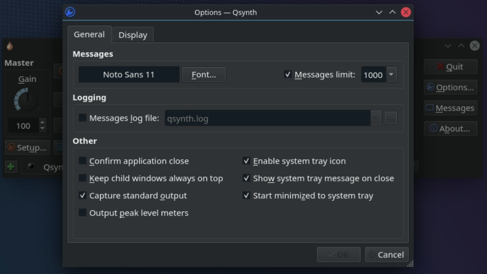Click the Quit button
The height and width of the screenshot is (274, 487).
(x=450, y=66)
